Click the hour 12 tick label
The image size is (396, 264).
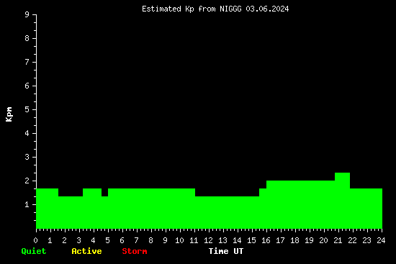click(208, 240)
